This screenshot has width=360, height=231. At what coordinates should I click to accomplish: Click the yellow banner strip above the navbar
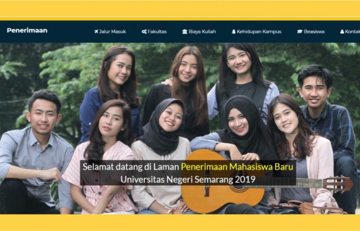point(180,9)
